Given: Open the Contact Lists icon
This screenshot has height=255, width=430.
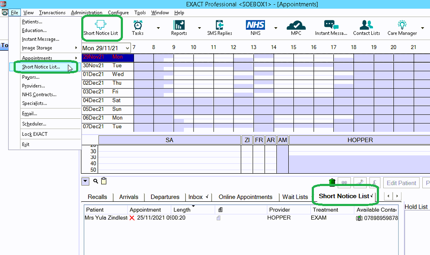Looking at the screenshot, I should tap(366, 28).
